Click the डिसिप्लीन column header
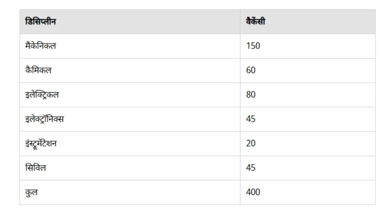This screenshot has width=392, height=220. pyautogui.click(x=40, y=22)
